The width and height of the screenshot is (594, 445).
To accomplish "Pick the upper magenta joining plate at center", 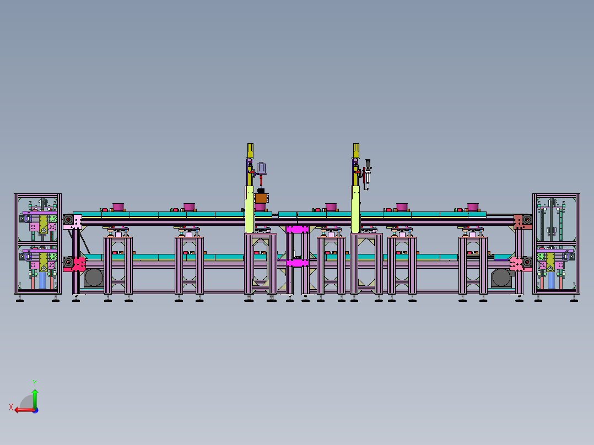I will pyautogui.click(x=298, y=229).
